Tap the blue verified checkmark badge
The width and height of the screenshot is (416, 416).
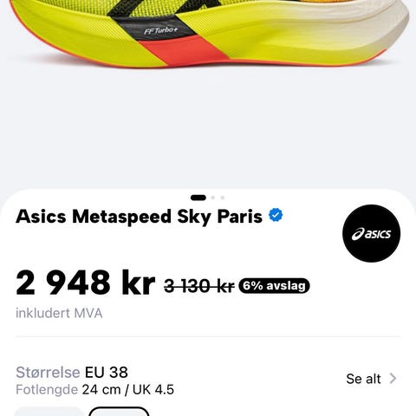pos(276,215)
